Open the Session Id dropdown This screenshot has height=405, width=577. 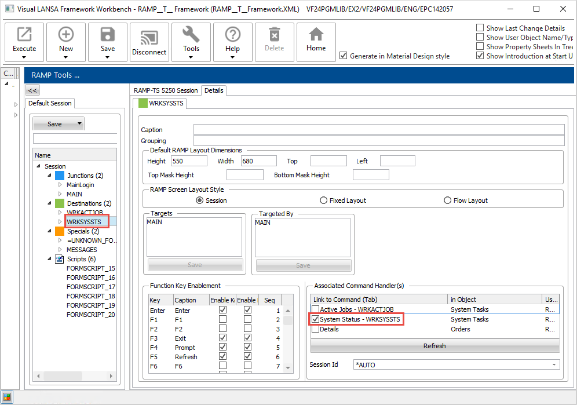554,364
